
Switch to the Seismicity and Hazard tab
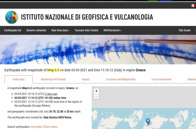[53, 79]
